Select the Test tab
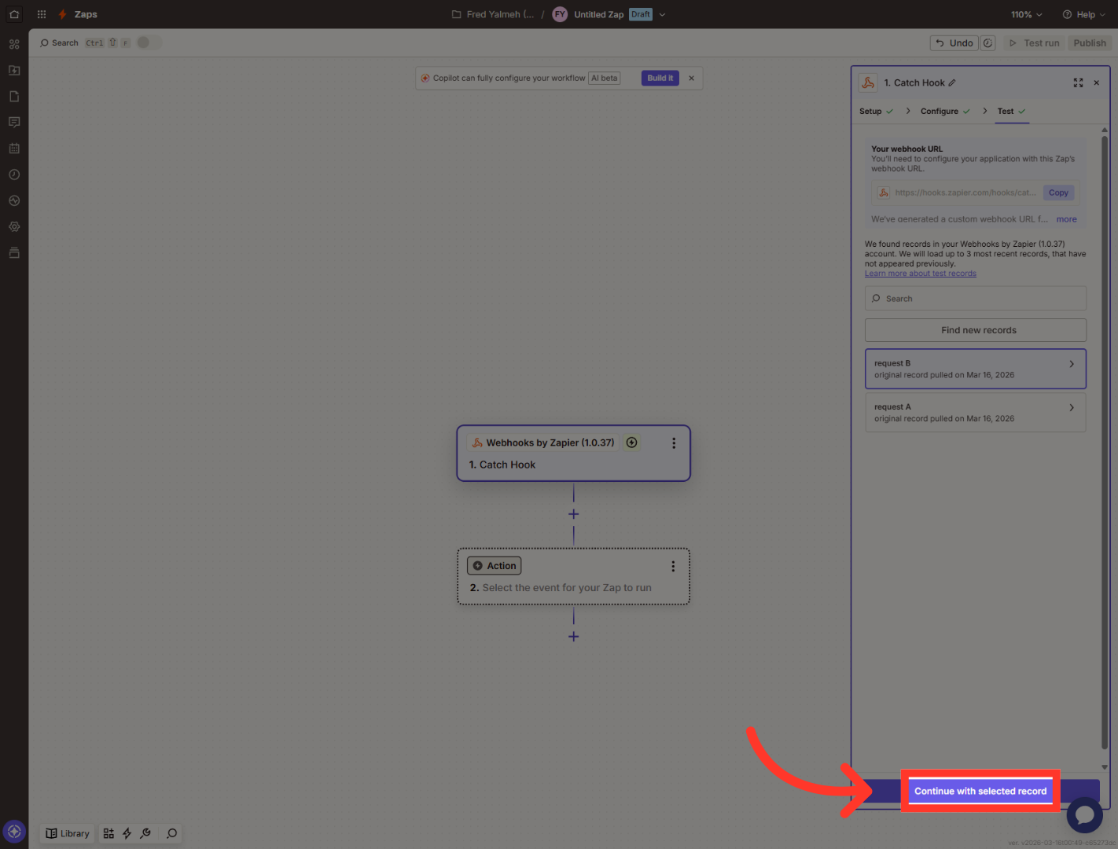This screenshot has height=849, width=1118. coord(1011,111)
